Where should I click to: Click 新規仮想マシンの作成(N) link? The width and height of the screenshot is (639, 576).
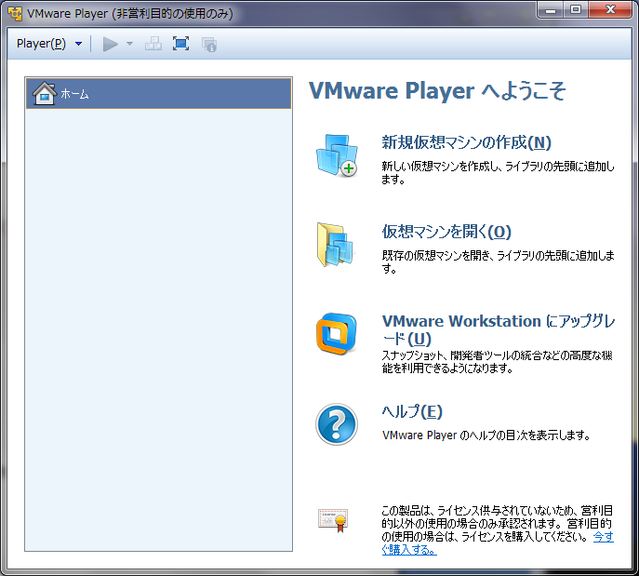click(466, 142)
